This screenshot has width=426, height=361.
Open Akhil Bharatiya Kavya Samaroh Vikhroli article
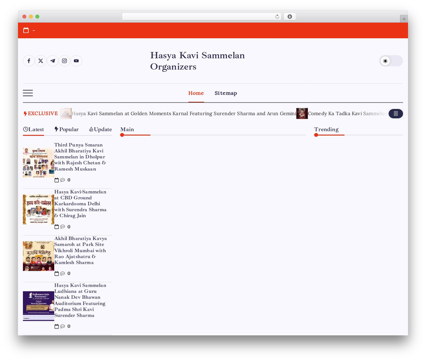click(x=81, y=250)
